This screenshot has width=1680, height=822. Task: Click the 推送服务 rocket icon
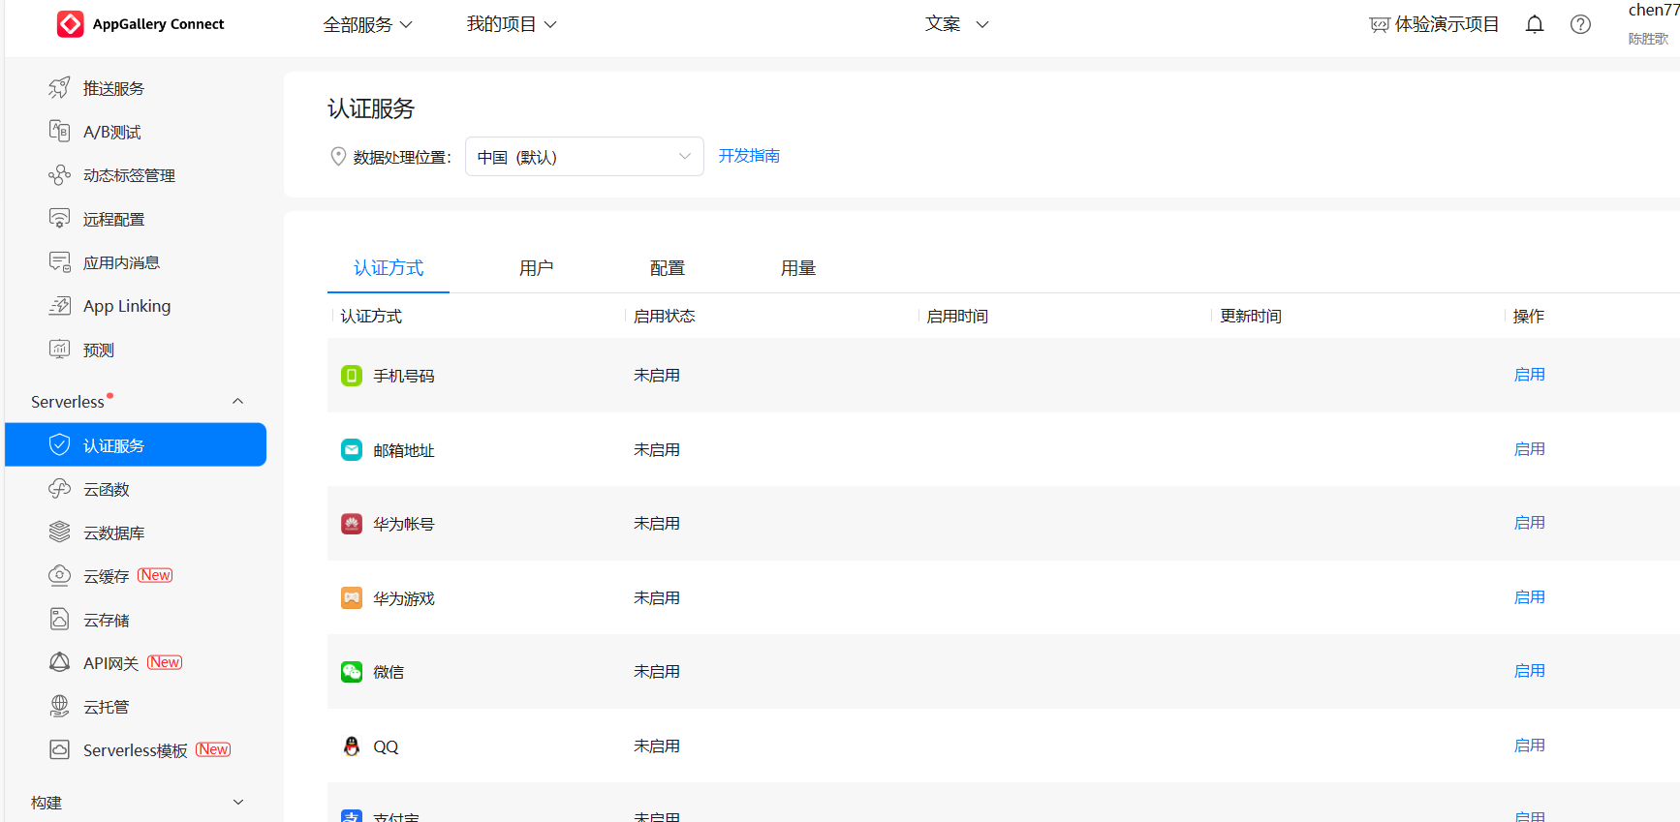point(59,88)
